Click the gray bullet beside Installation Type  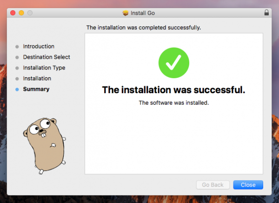tap(17, 68)
